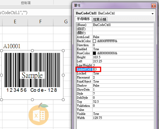Click the barcode's top-right corner handle
This screenshot has width=159, height=129.
[63, 50]
